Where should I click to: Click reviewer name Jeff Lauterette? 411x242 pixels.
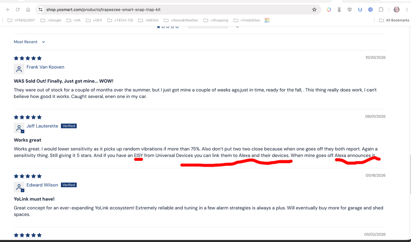tap(42, 126)
